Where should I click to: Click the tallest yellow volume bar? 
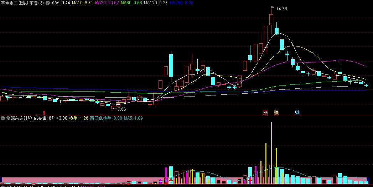pos(271,153)
